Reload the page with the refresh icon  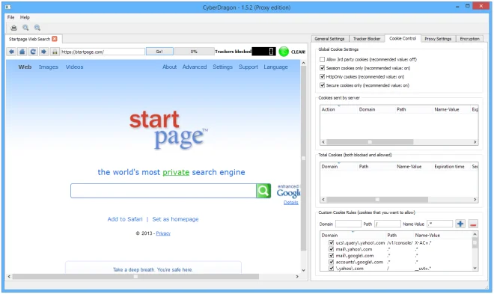click(33, 52)
